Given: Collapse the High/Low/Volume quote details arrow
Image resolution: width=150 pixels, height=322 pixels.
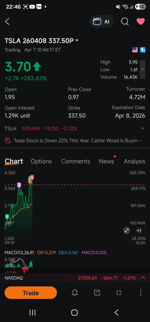Looking at the screenshot, I should click(x=142, y=69).
